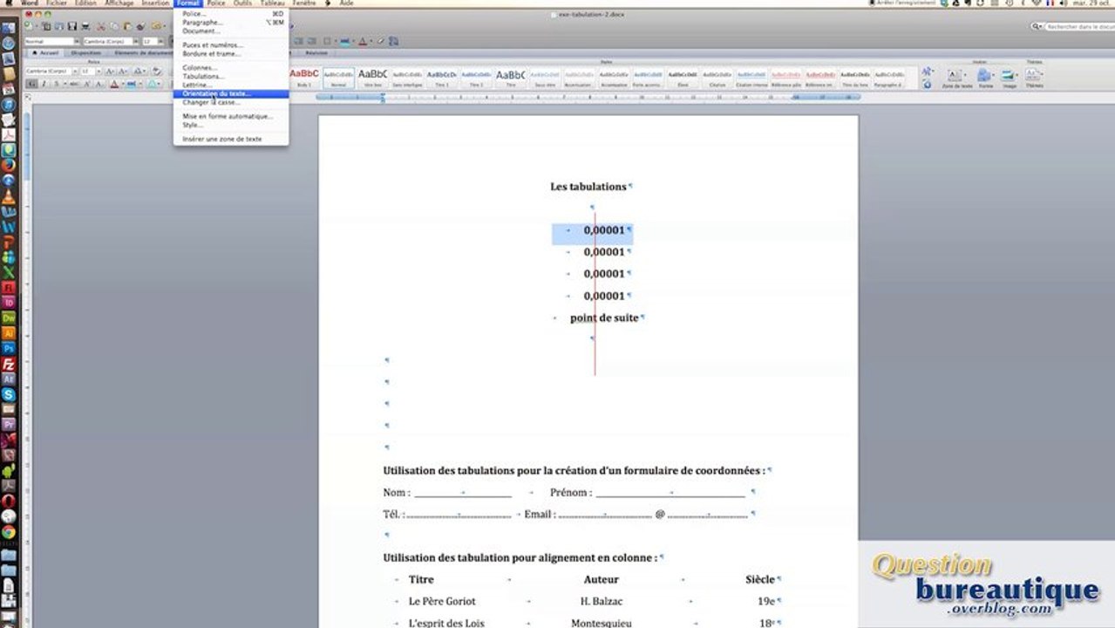This screenshot has height=628, width=1115.
Task: Click the Skype dock icon
Action: 8,394
